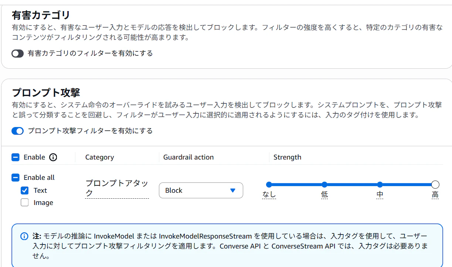Click the なし strength label
Image resolution: width=452 pixels, height=267 pixels.
[269, 195]
